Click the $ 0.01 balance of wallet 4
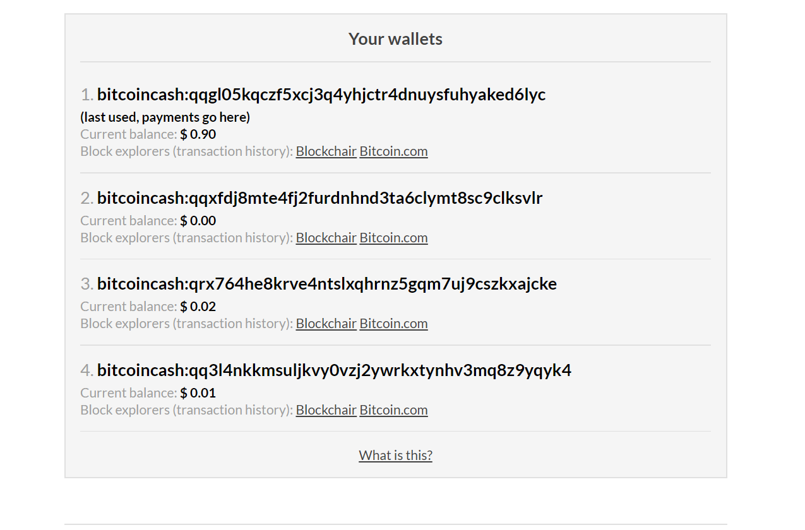The height and width of the screenshot is (530, 805). point(198,393)
